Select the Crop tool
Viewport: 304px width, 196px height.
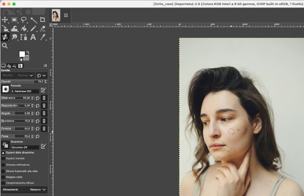click(42, 19)
